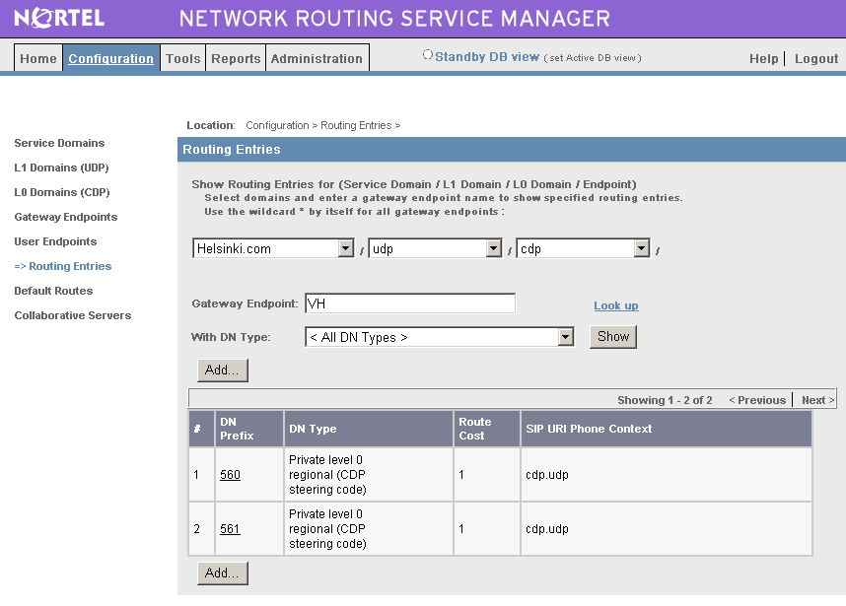Click cdp.udp in the 560 row
Viewport: 846px width, 606px height.
(x=547, y=475)
